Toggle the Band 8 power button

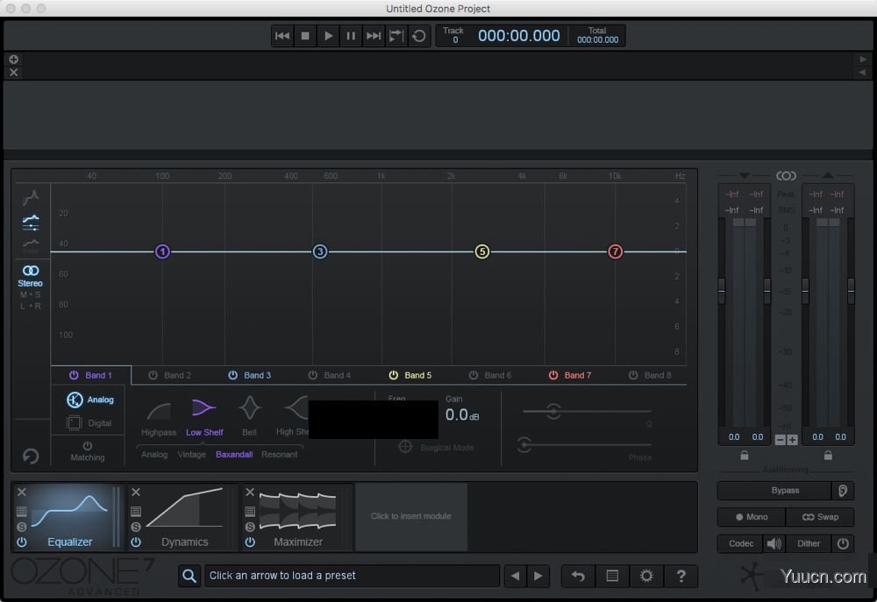tap(633, 375)
